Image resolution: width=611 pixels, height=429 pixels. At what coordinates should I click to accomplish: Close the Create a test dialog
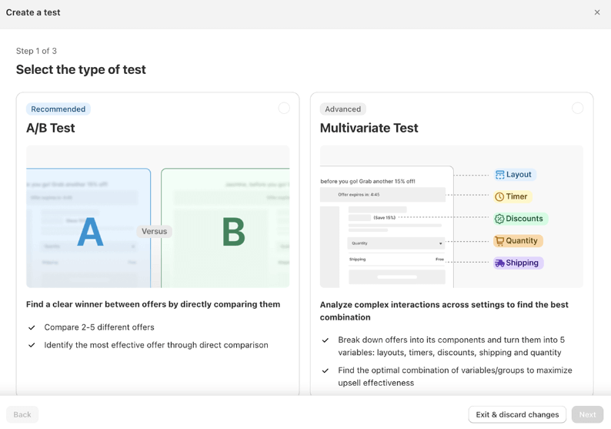597,12
